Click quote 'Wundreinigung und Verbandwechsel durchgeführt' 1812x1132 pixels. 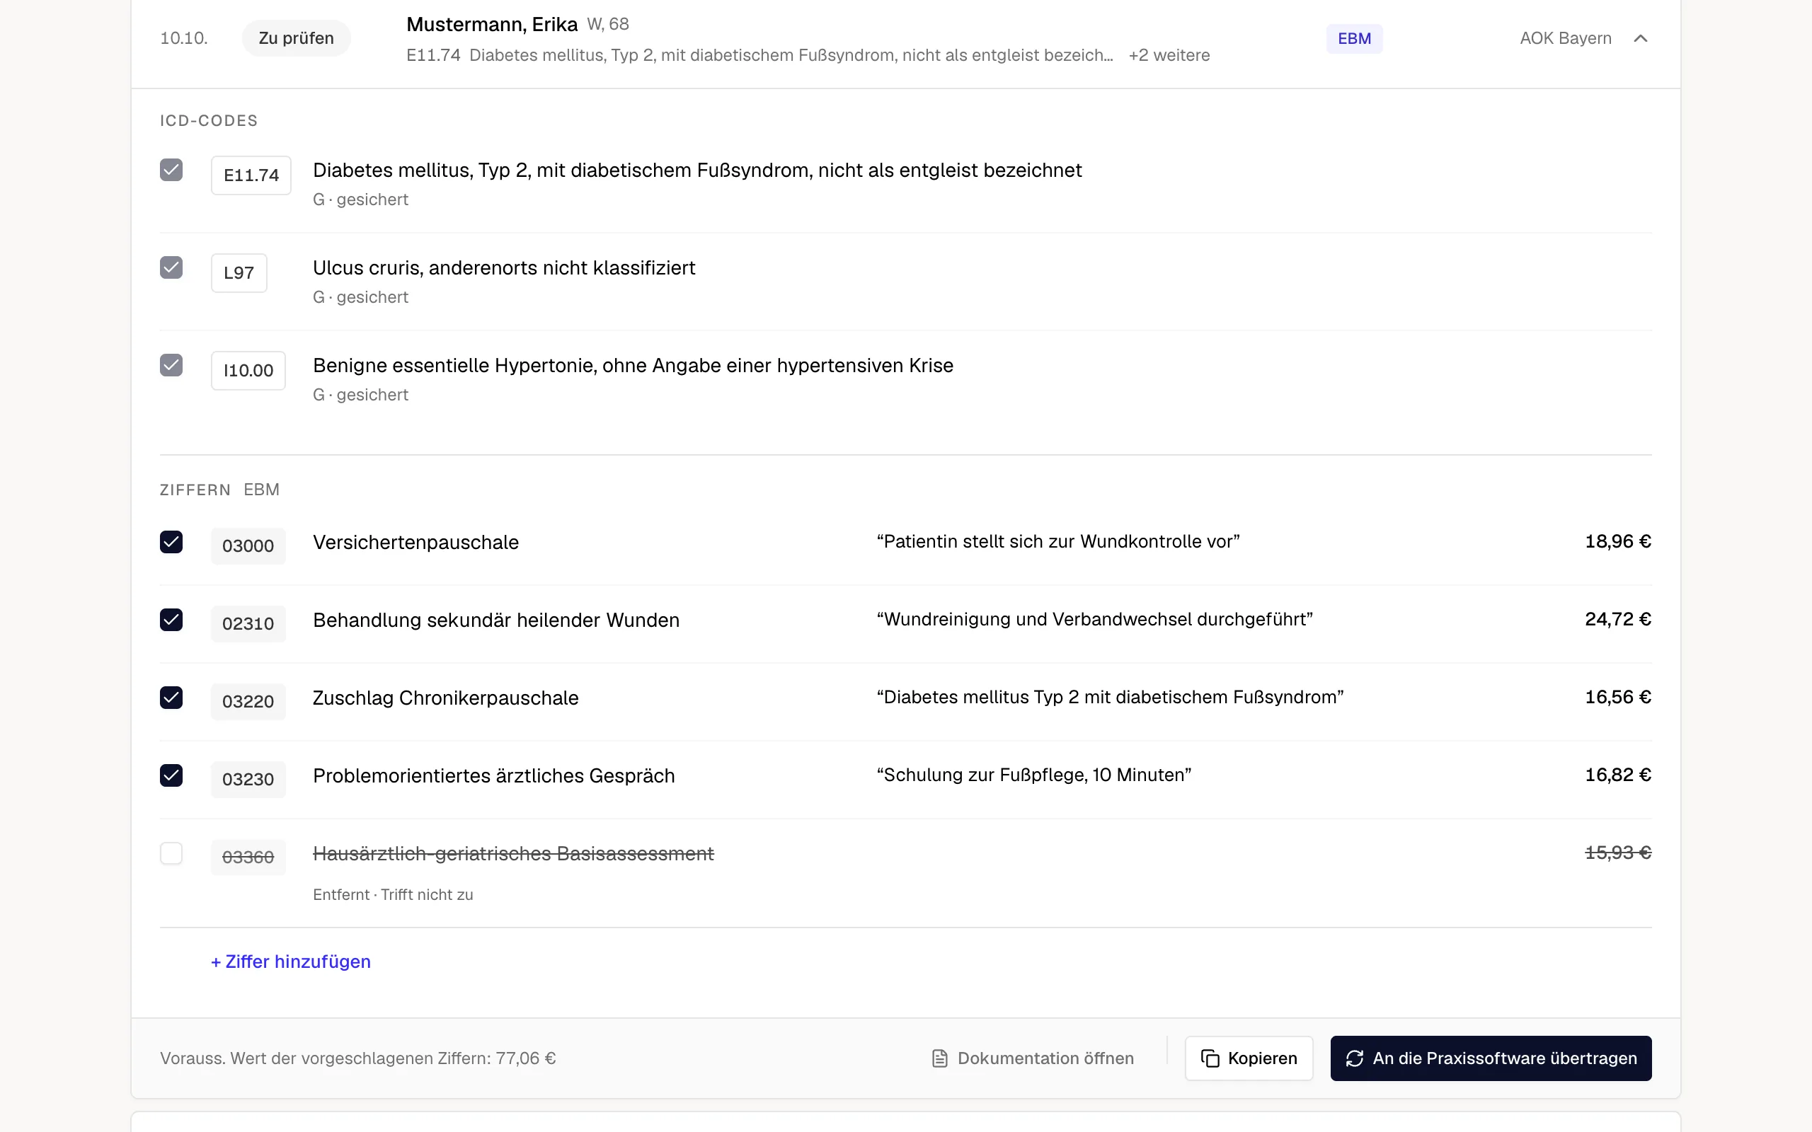pos(1095,619)
